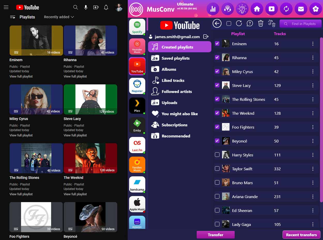Check the Taylor Swift playlist checkbox
Viewport: 323px width, 240px height.
217,169
